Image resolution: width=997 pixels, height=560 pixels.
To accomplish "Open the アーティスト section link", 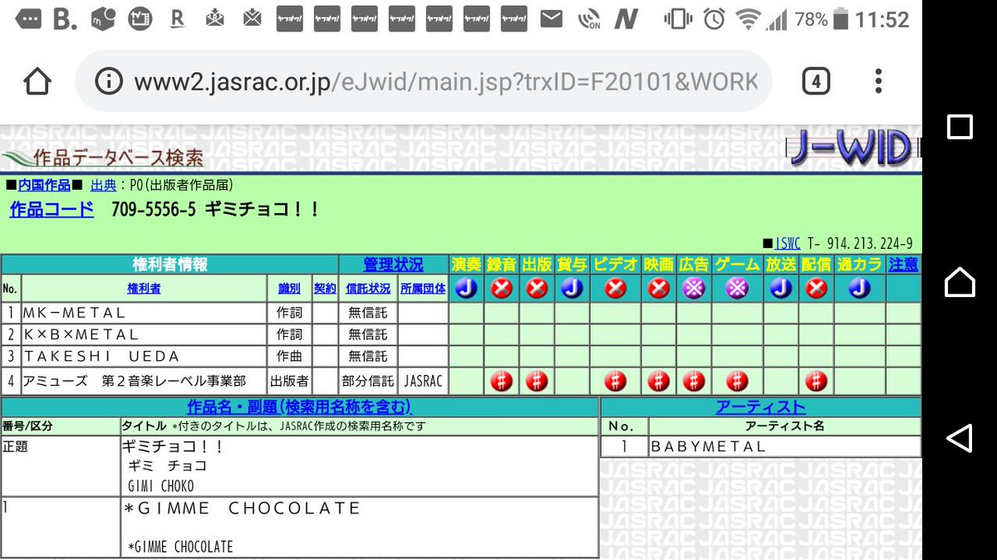I will (760, 407).
